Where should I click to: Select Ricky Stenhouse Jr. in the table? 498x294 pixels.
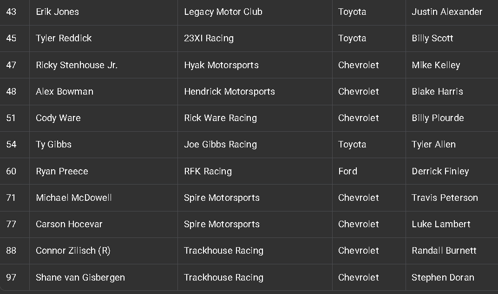[77, 65]
